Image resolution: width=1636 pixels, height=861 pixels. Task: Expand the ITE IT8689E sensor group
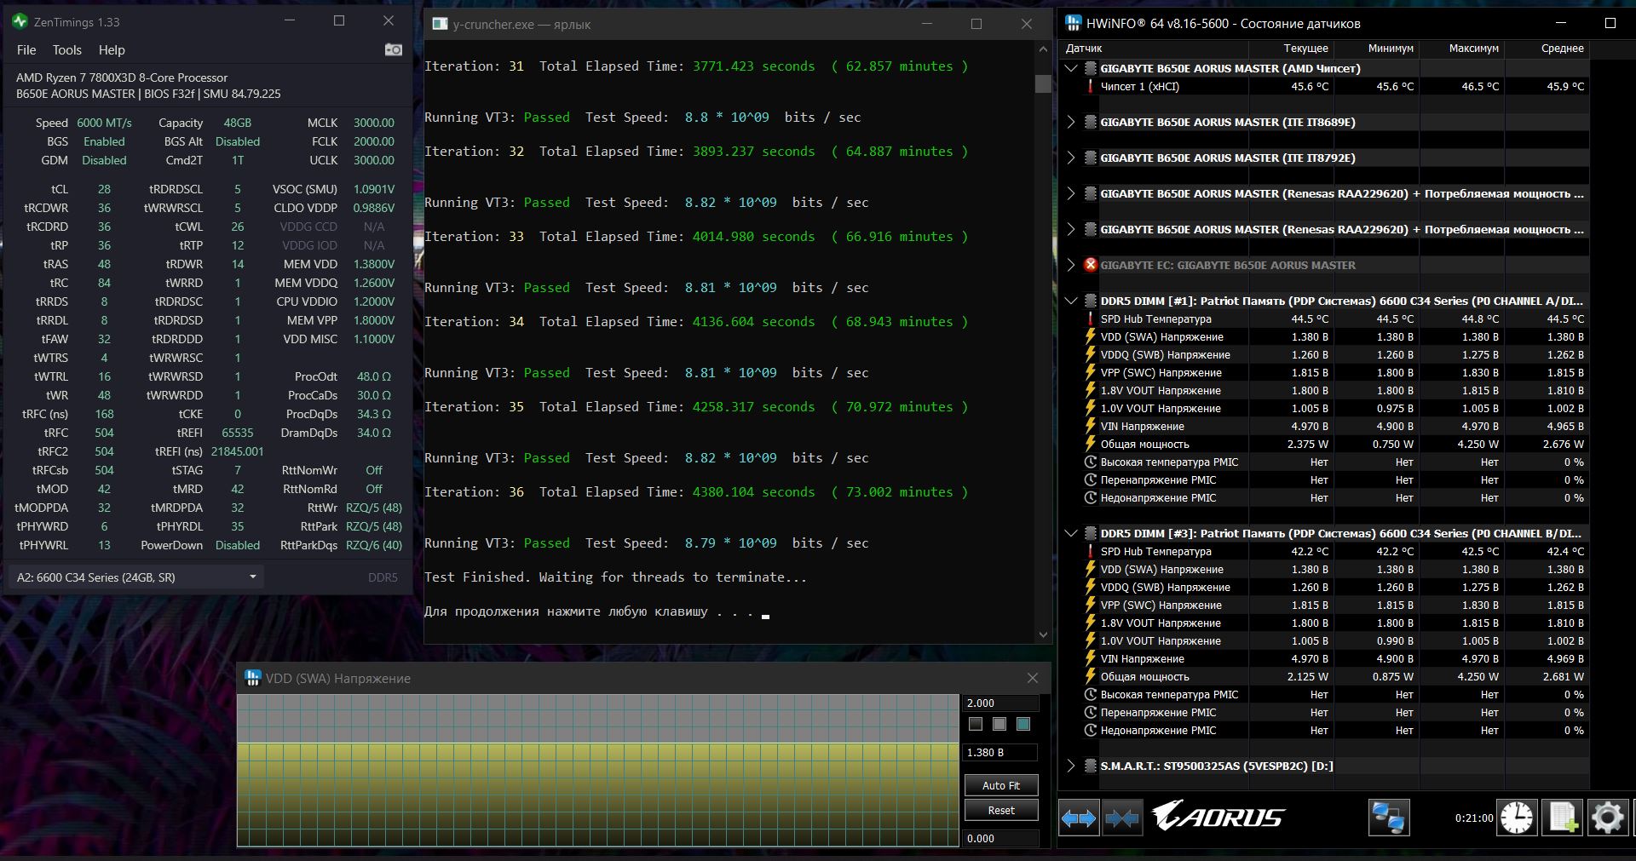click(x=1071, y=122)
